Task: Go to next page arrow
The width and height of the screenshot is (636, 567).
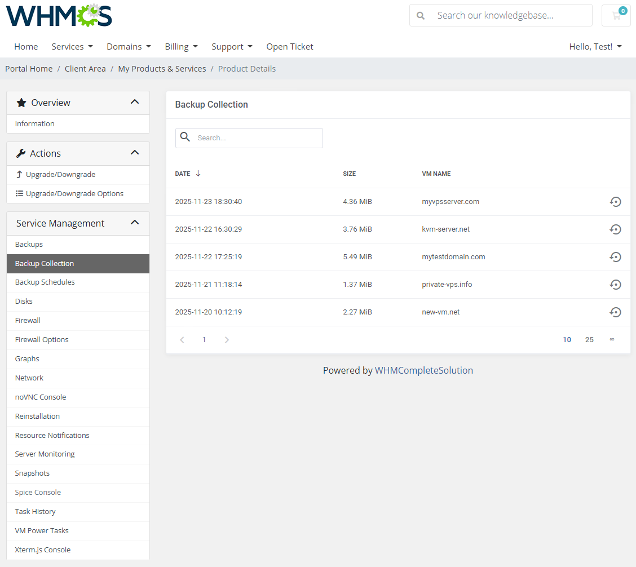Action: 227,340
